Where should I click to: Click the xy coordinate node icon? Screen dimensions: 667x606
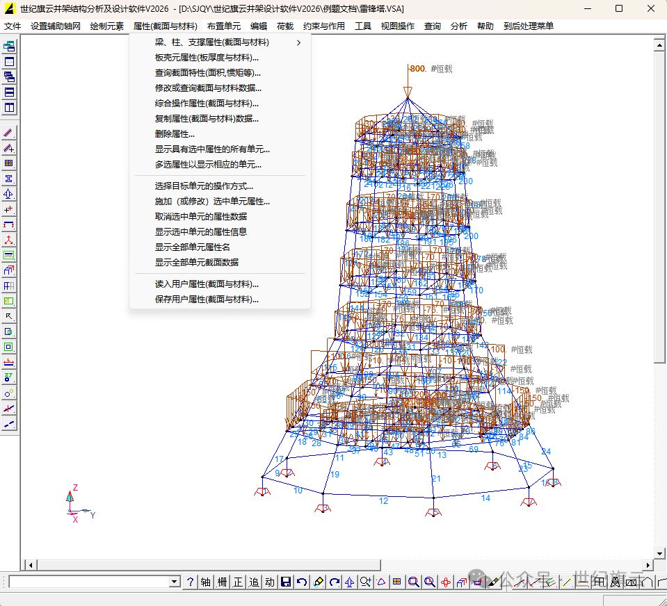pyautogui.click(x=9, y=378)
